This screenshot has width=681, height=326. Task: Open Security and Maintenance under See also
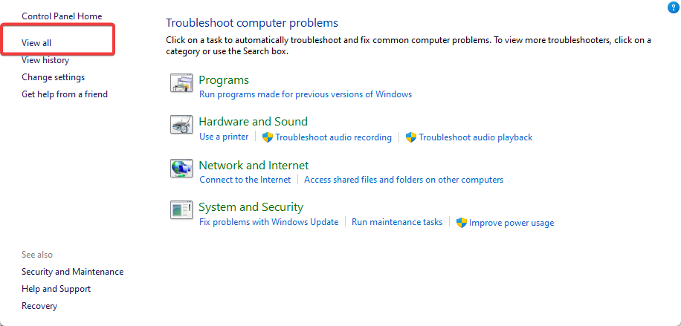tap(72, 272)
